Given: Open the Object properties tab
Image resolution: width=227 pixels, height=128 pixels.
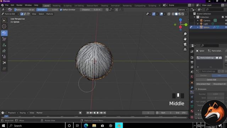Looking at the screenshot, I should coord(192,83).
